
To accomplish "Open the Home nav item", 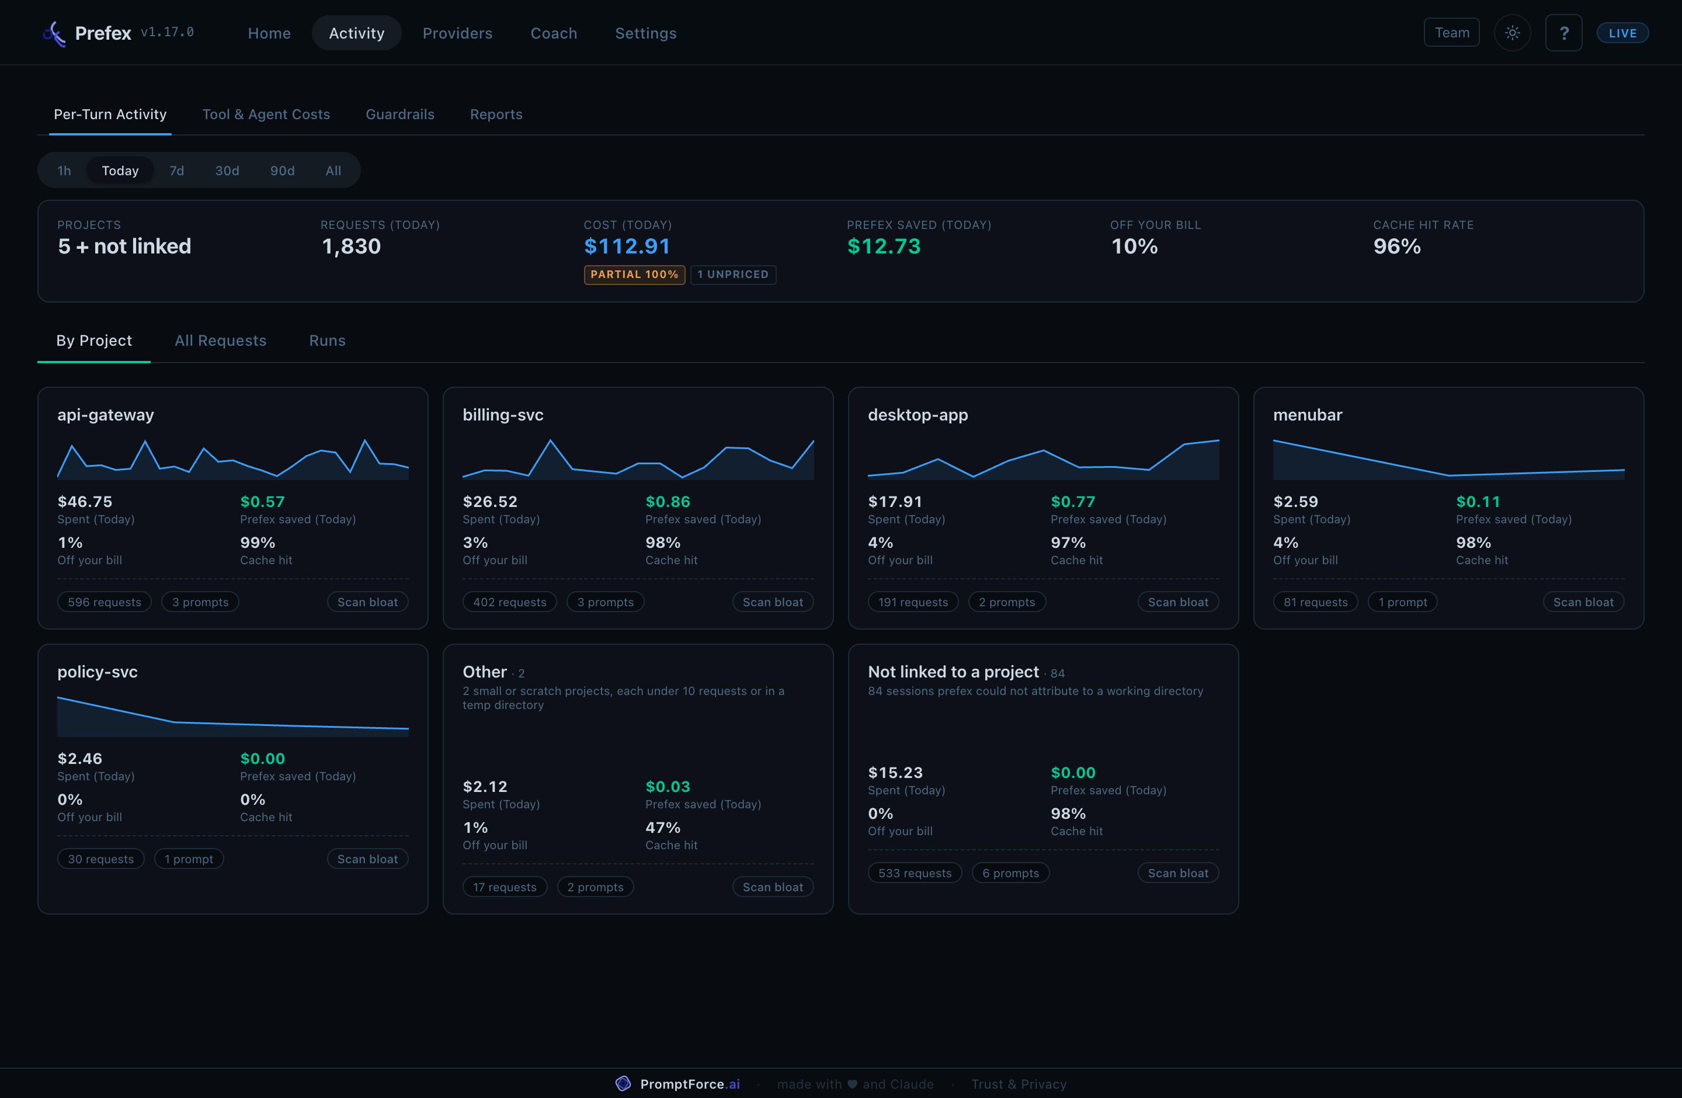I will [x=269, y=33].
